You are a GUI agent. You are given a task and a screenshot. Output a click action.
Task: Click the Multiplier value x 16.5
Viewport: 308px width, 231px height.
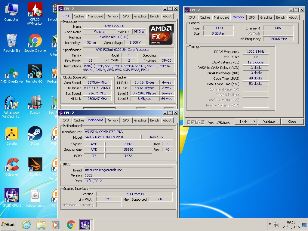click(97, 88)
